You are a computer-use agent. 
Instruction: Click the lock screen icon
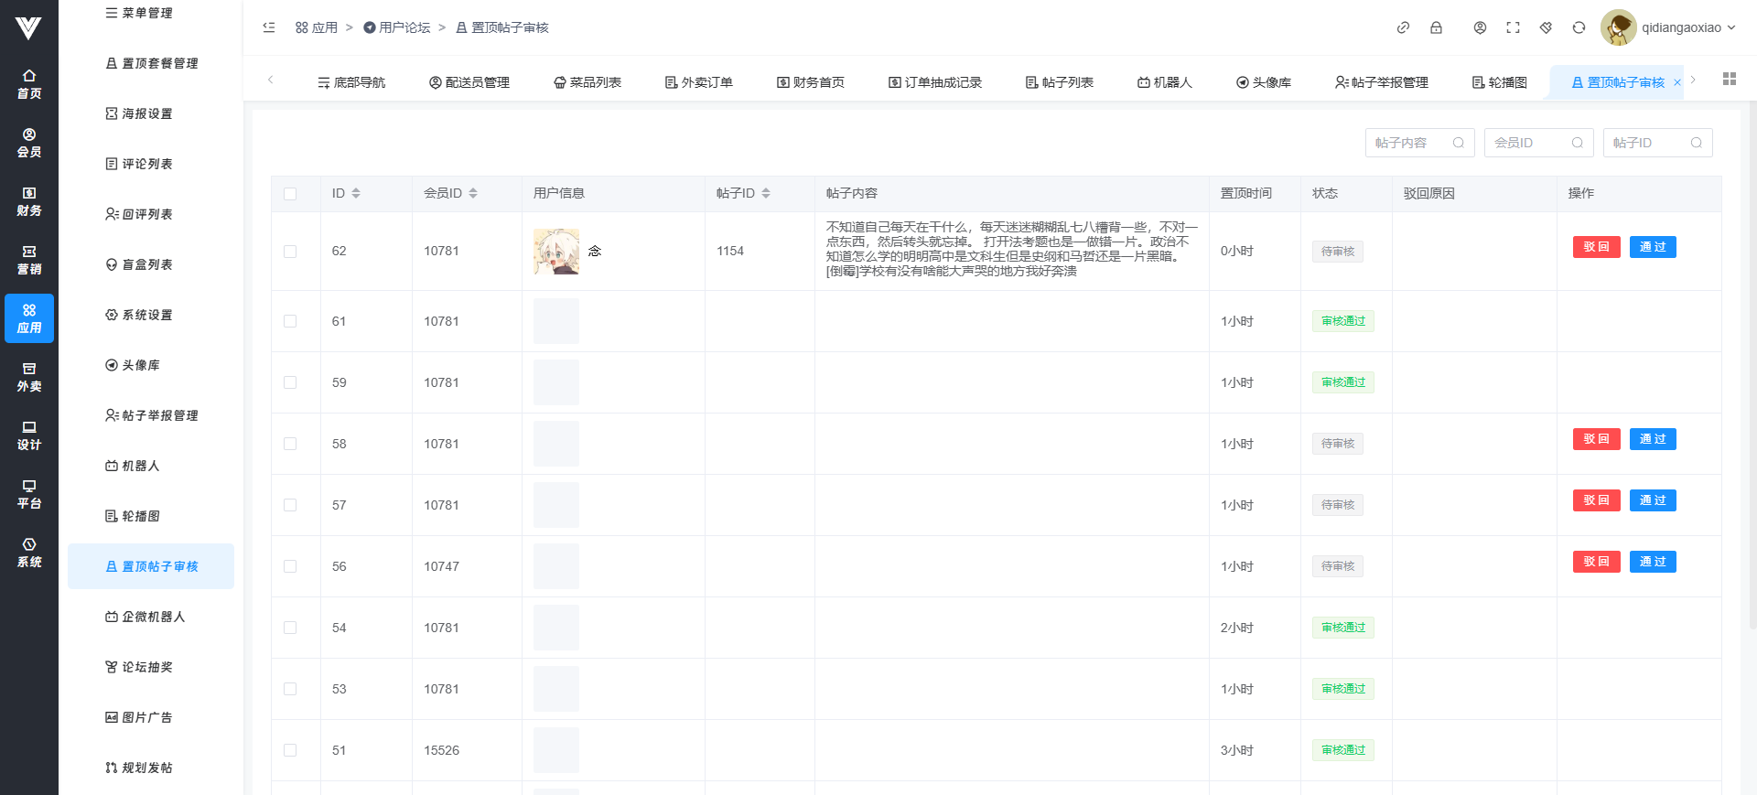click(1436, 27)
